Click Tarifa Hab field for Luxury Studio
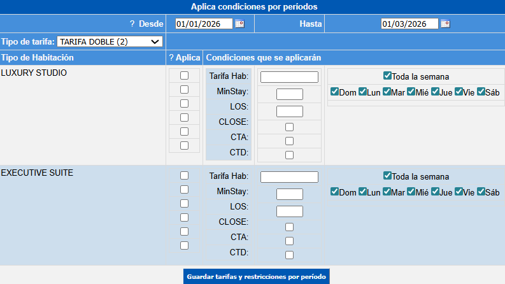This screenshot has width=505, height=284. coord(289,77)
